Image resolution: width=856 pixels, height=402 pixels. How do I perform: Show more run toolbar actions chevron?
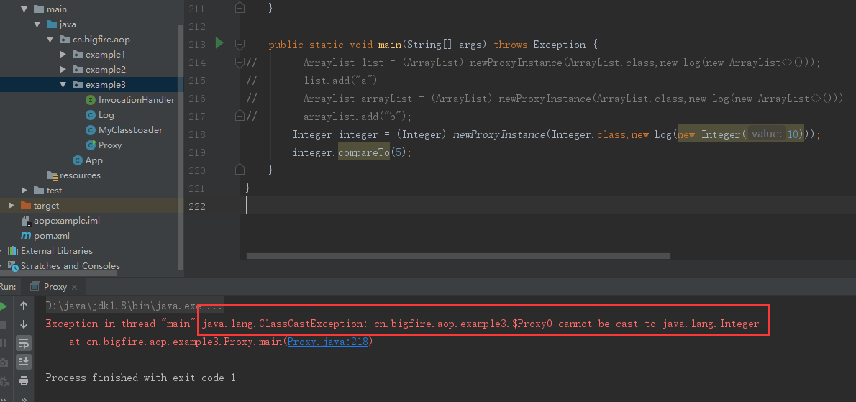click(24, 399)
